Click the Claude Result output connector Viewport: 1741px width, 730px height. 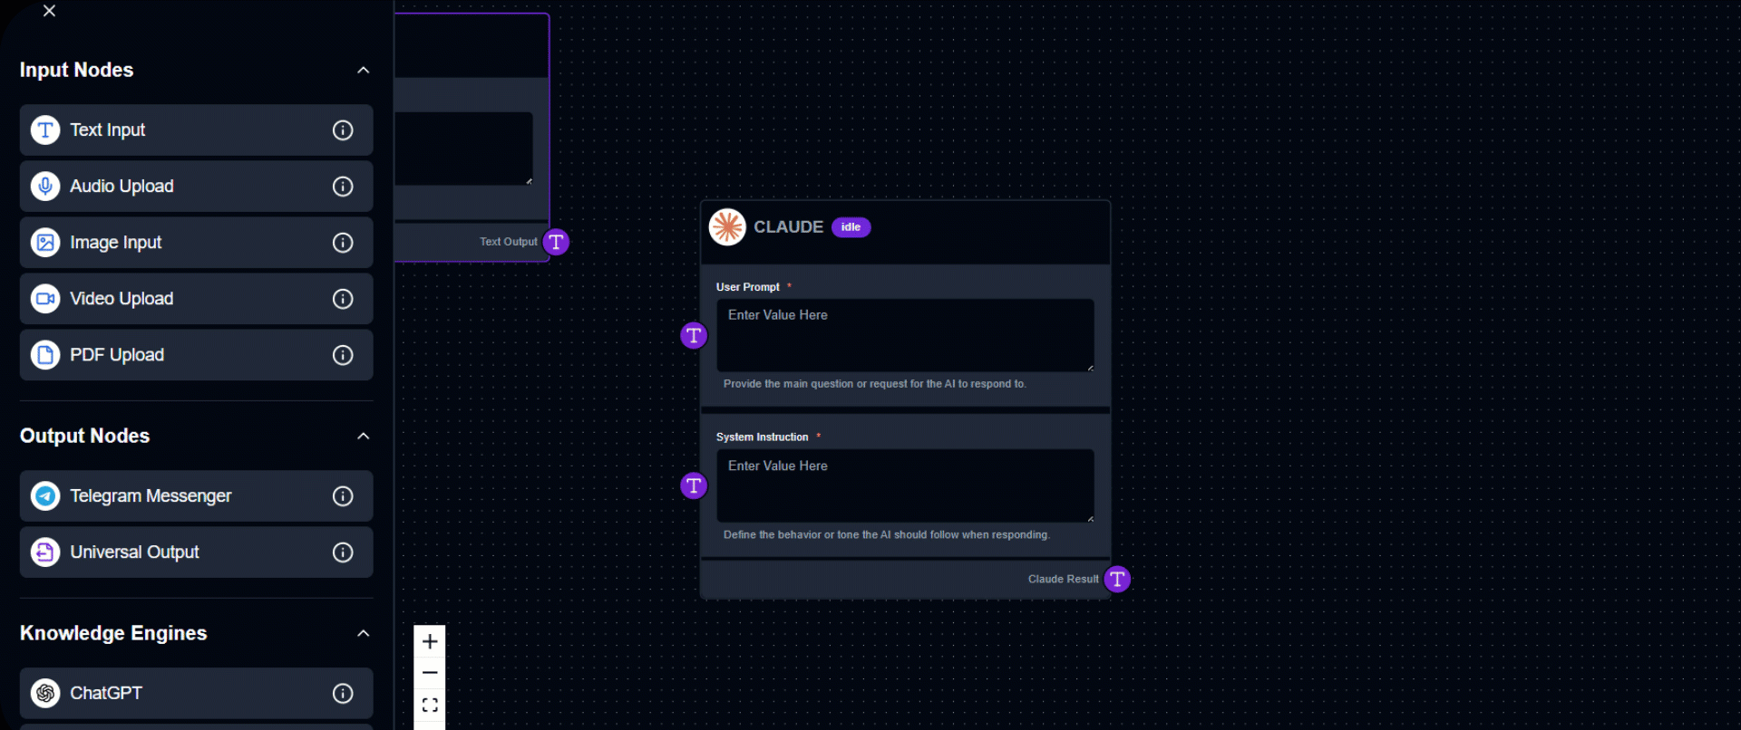click(x=1117, y=579)
